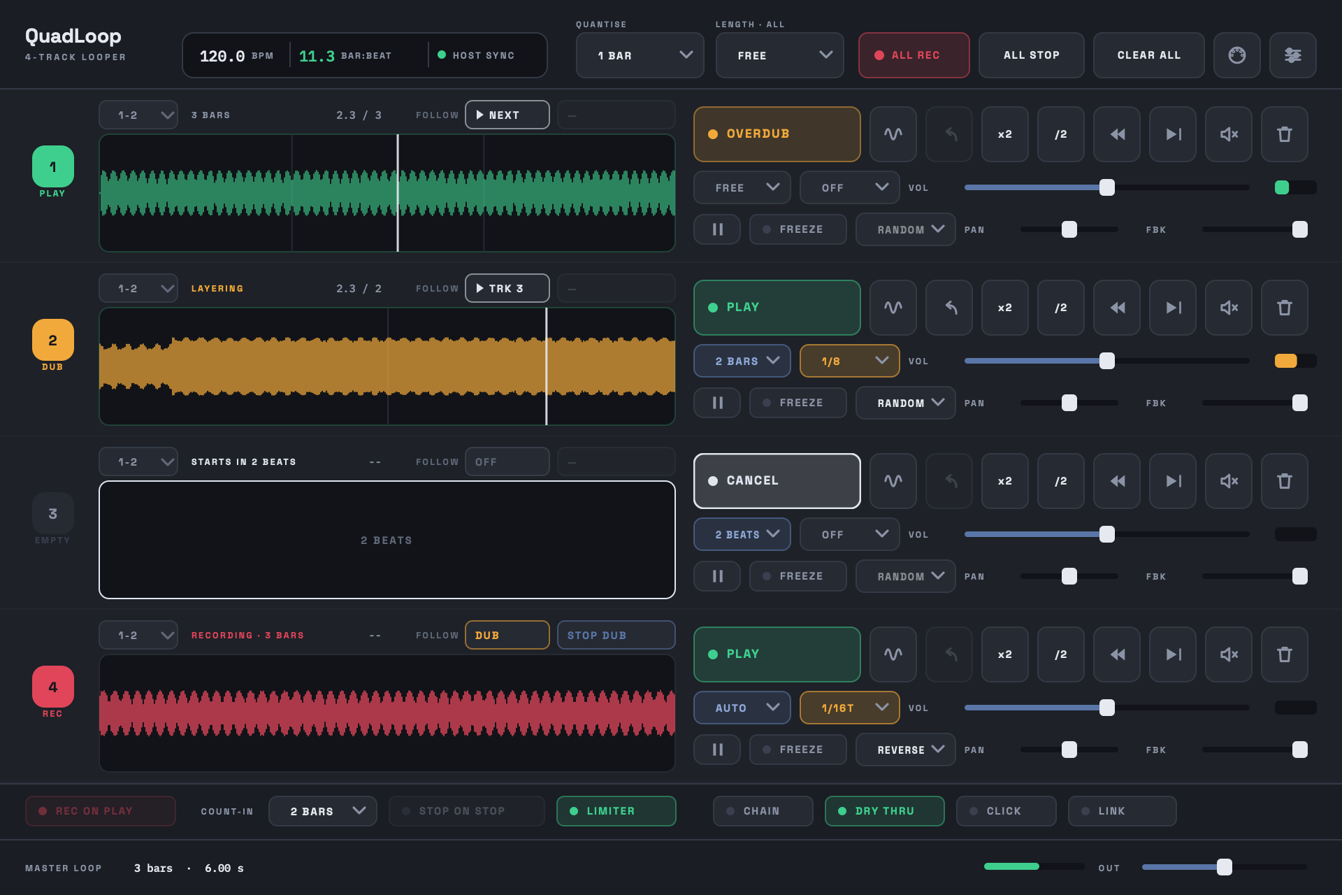Screen dimensions: 1342x895
Task: Mute track 3 with speaker icon
Action: (x=1228, y=481)
